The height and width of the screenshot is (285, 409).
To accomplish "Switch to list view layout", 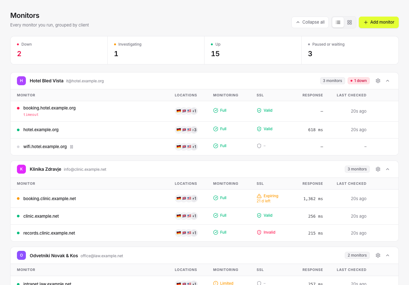I will [338, 22].
